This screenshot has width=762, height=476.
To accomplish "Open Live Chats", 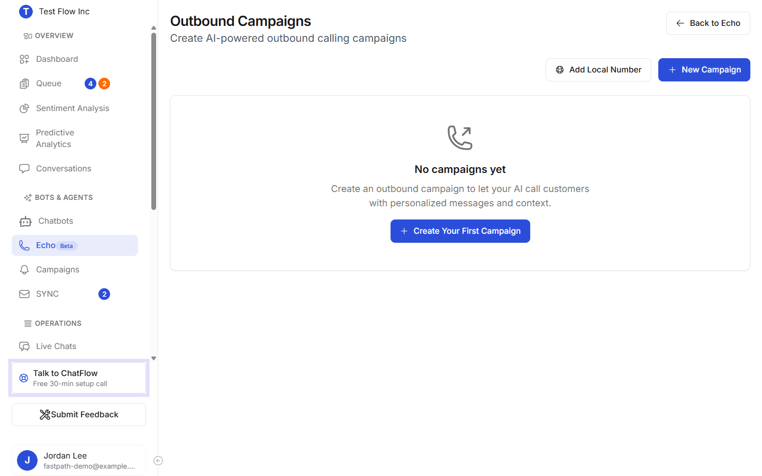I will pos(75,346).
